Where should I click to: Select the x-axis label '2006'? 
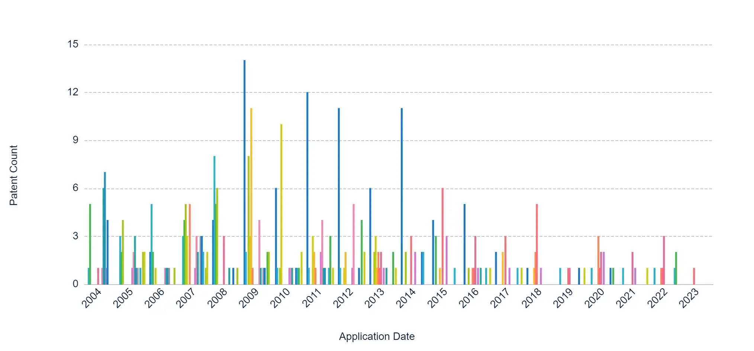[154, 298]
